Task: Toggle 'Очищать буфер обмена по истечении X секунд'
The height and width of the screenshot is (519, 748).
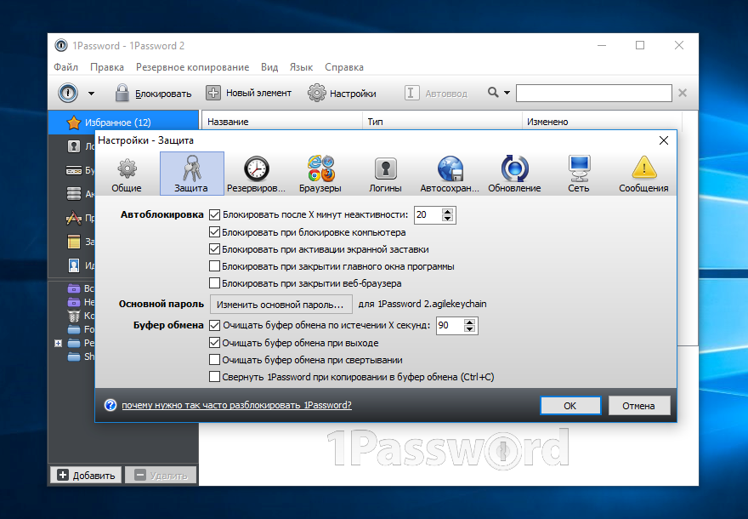Action: [215, 326]
